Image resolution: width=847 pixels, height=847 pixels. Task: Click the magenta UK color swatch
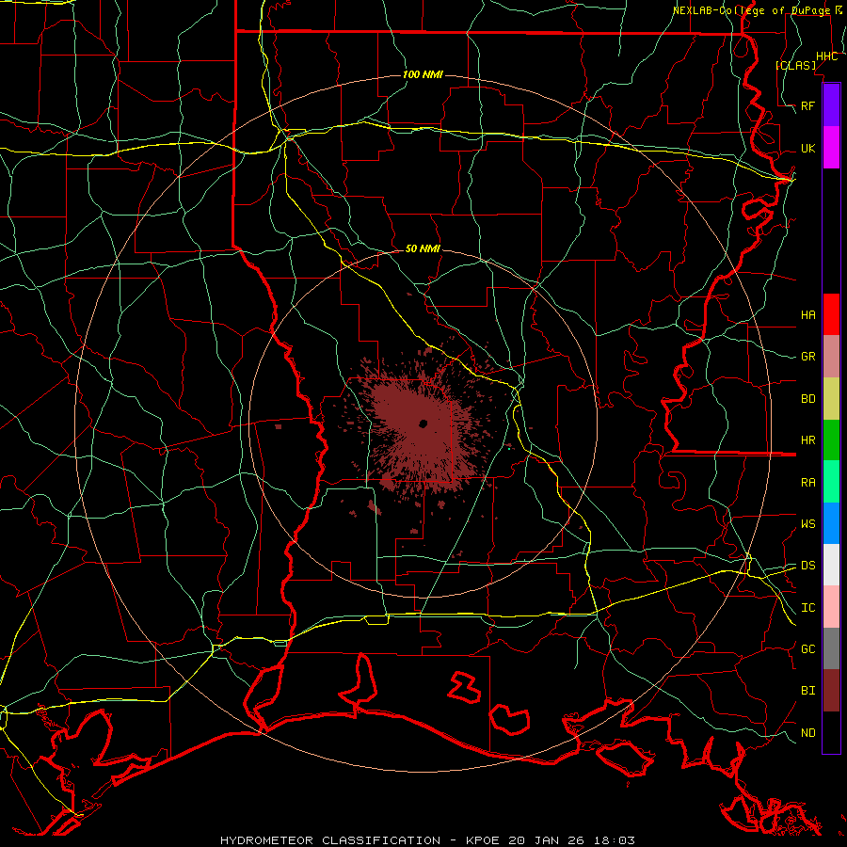point(831,148)
